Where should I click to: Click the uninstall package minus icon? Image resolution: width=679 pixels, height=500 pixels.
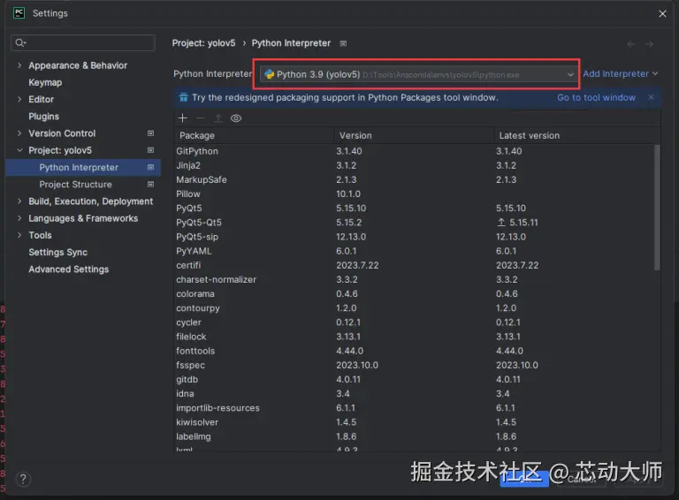pos(201,118)
